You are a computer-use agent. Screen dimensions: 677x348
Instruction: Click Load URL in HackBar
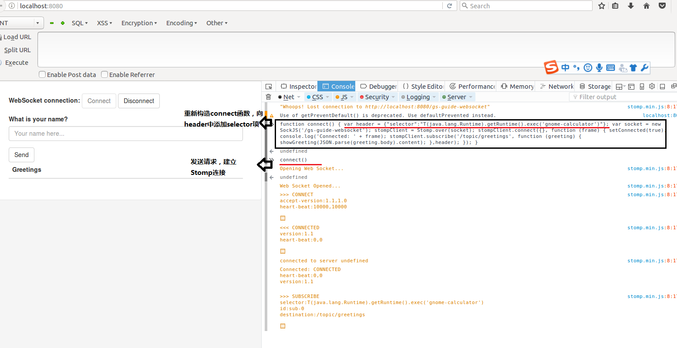[x=17, y=37]
